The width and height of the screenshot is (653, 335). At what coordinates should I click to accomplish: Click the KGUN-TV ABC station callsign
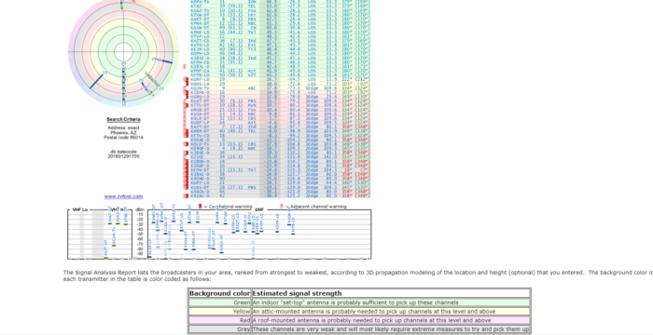tap(200, 88)
